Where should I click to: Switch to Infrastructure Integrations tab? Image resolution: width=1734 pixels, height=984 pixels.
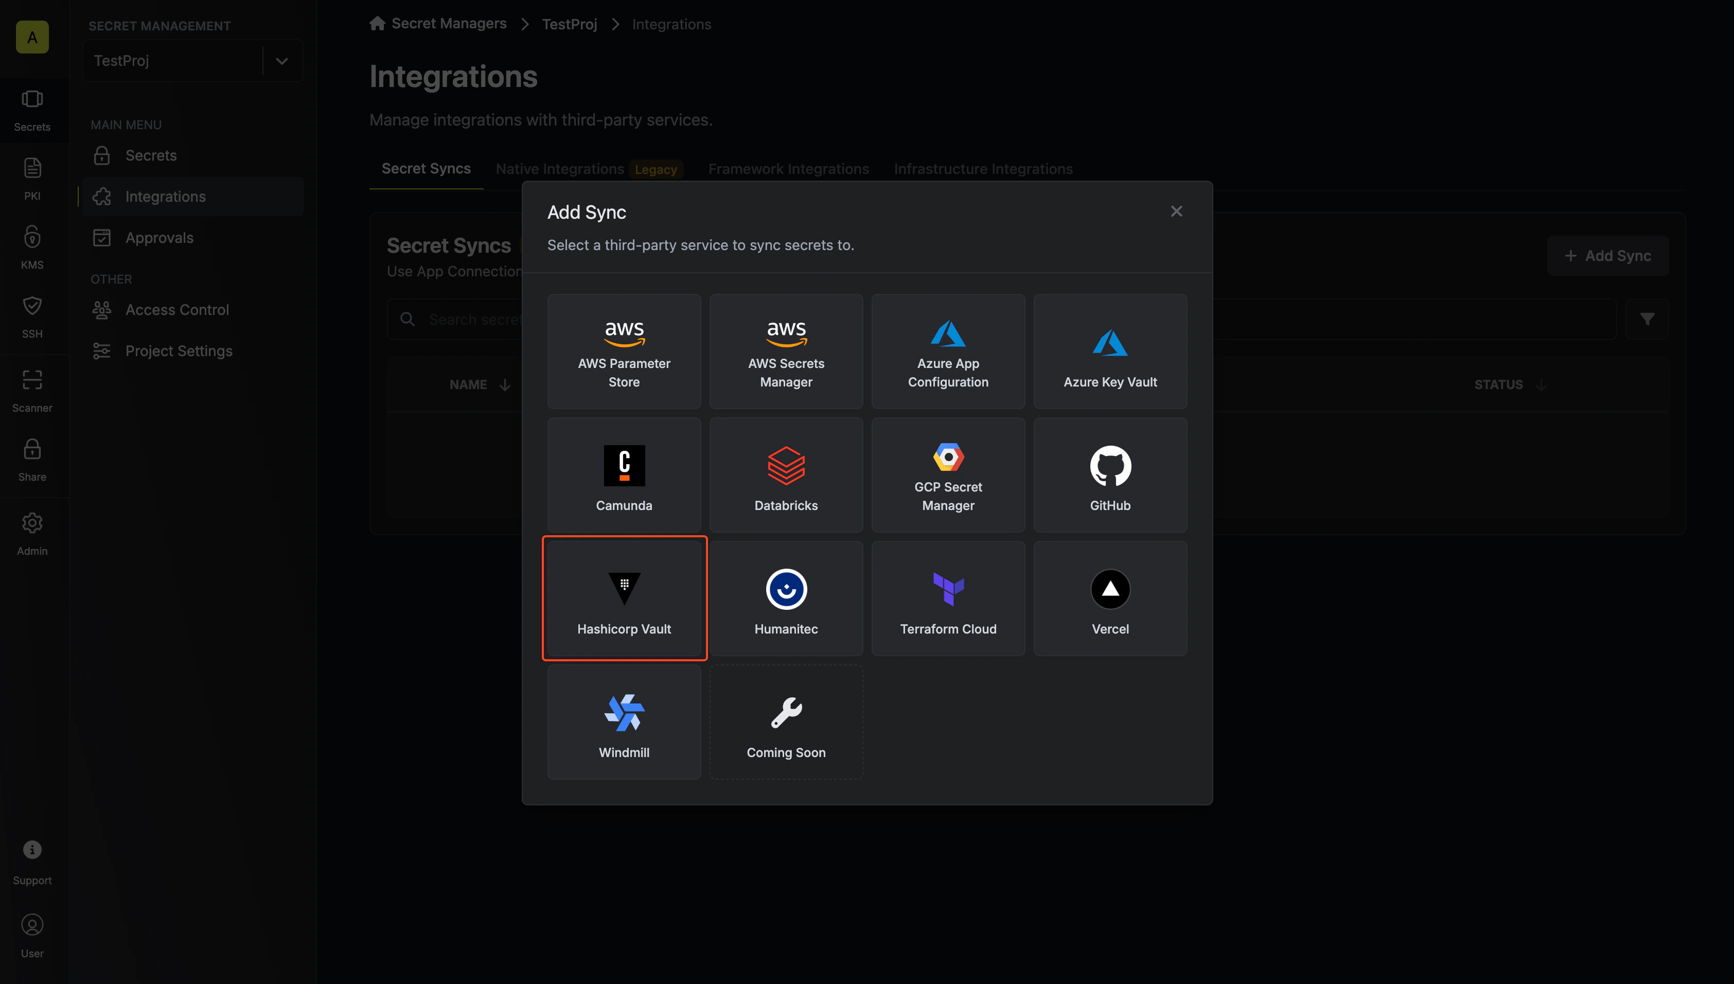tap(983, 169)
